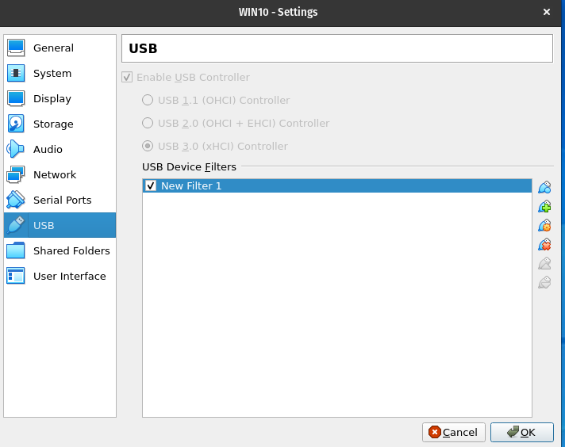The width and height of the screenshot is (565, 447).
Task: Open the Storage settings section
Action: [x=52, y=124]
